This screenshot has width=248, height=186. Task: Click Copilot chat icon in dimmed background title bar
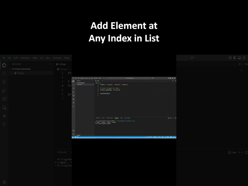pyautogui.click(x=192, y=58)
